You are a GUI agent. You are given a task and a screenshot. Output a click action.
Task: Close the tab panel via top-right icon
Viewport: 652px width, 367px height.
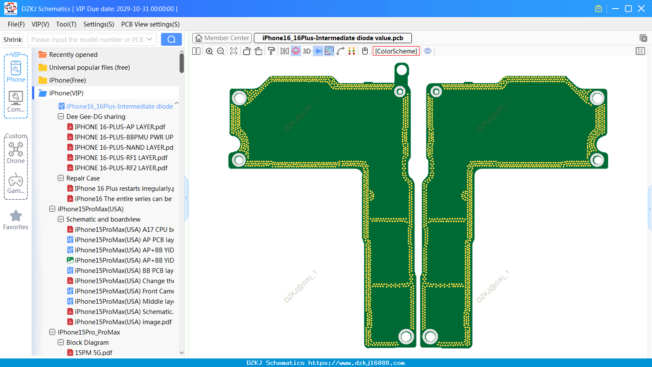(x=643, y=38)
